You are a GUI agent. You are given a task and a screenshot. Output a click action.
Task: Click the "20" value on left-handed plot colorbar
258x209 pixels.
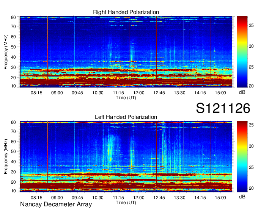pyautogui.click(x=251, y=188)
